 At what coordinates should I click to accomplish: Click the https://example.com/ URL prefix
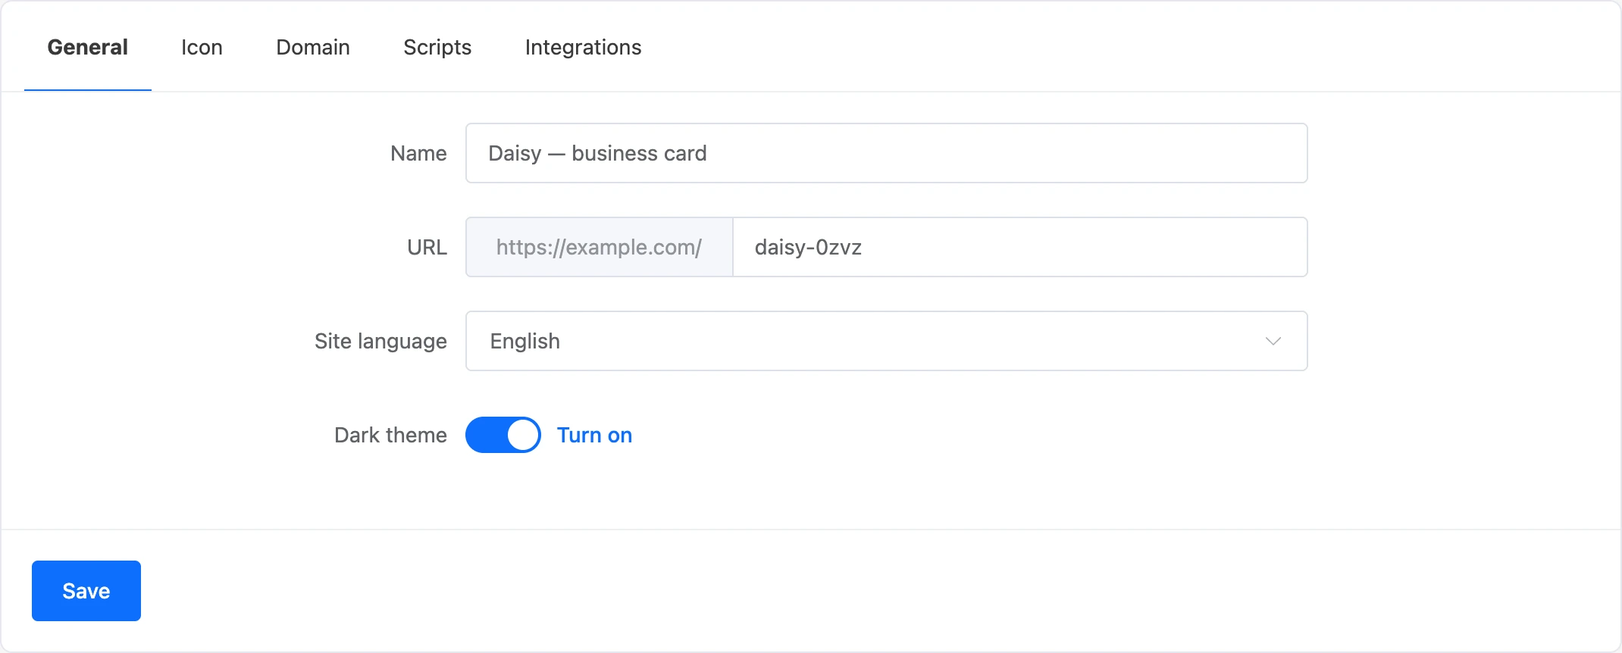599,247
